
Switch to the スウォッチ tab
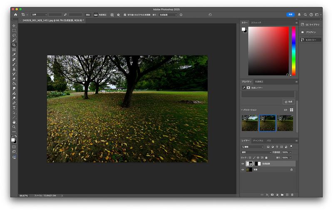click(256, 22)
